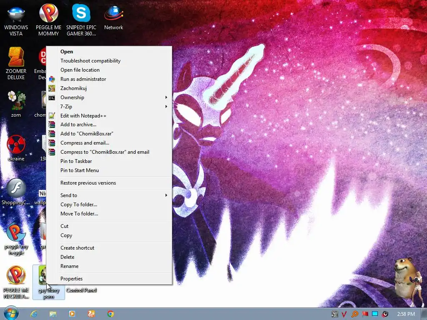This screenshot has width=427, height=320.
Task: Click the grey picture tray icon
Action: pyautogui.click(x=334, y=314)
